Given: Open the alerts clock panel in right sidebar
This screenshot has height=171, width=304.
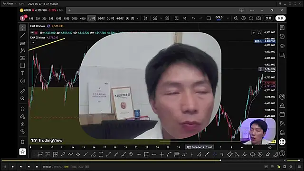Looking at the screenshot, I should pos(282,37).
